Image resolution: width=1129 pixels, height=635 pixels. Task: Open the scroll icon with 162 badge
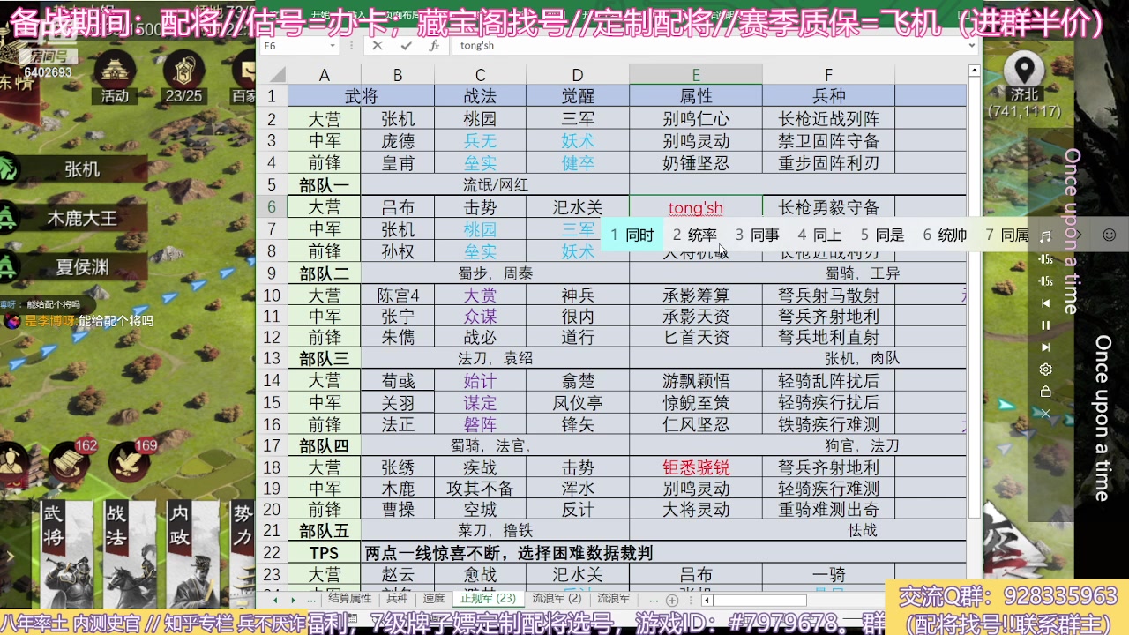pos(70,461)
